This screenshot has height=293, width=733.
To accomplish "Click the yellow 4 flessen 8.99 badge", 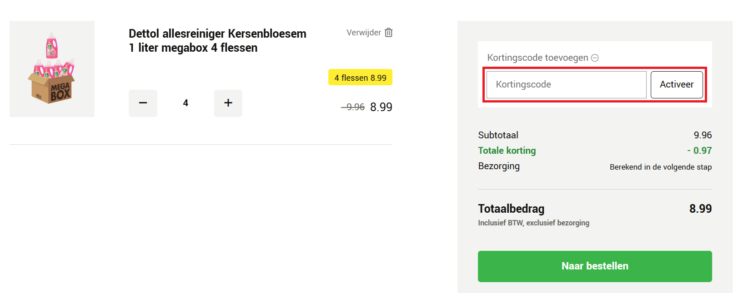I will click(x=360, y=77).
